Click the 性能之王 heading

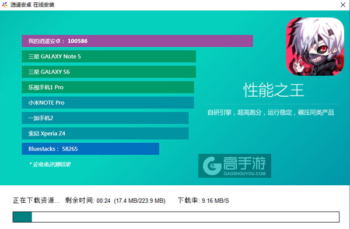274,90
